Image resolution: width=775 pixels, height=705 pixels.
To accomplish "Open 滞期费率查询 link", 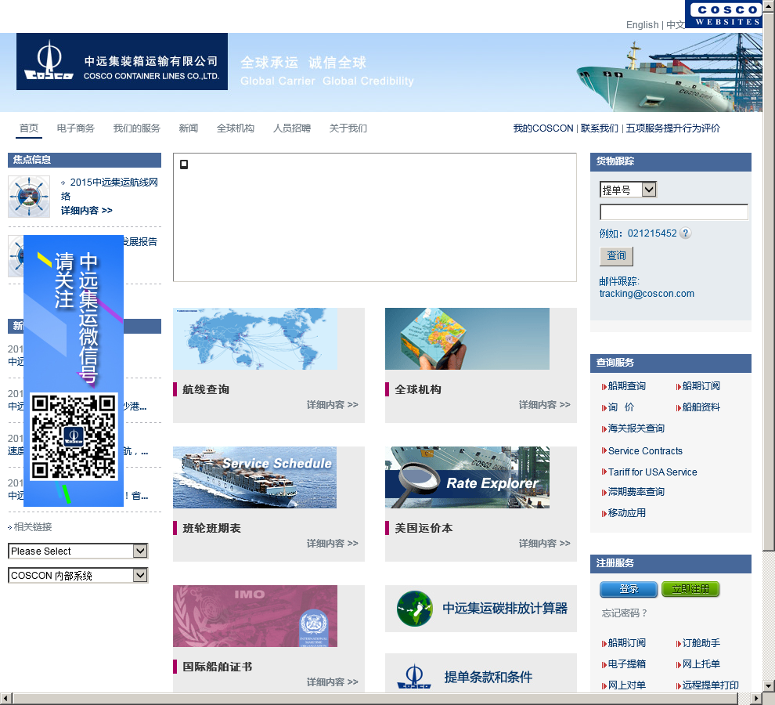I will point(636,492).
